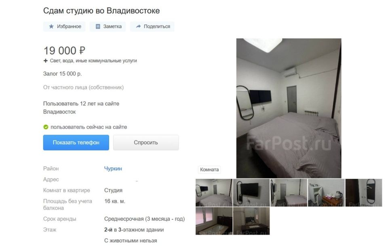This screenshot has height=250, width=388.
Task: Show the seller's phone number
Action: (76, 142)
